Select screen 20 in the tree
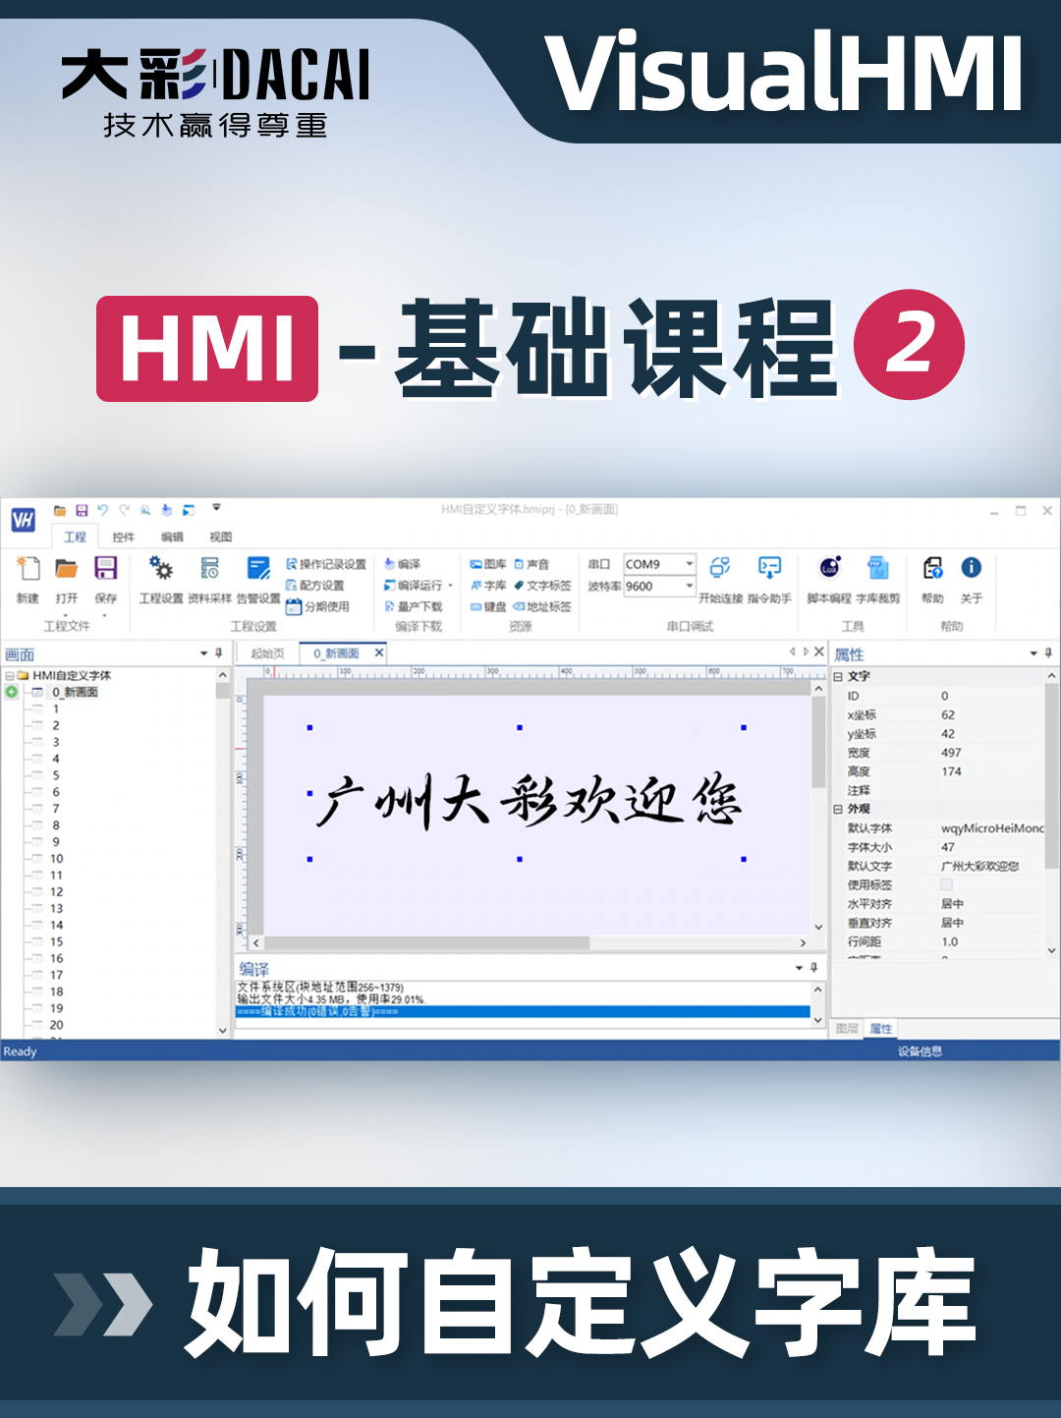Viewport: 1061px width, 1418px height. pos(57,1025)
